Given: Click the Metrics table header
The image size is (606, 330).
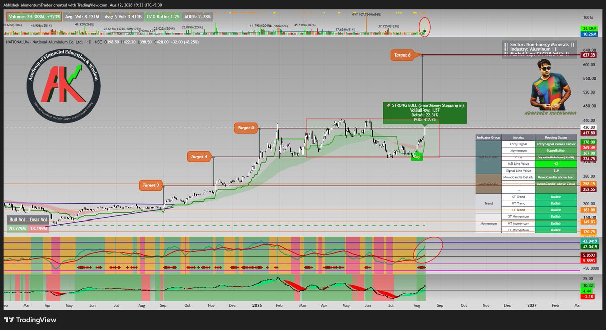Looking at the screenshot, I should (518, 137).
